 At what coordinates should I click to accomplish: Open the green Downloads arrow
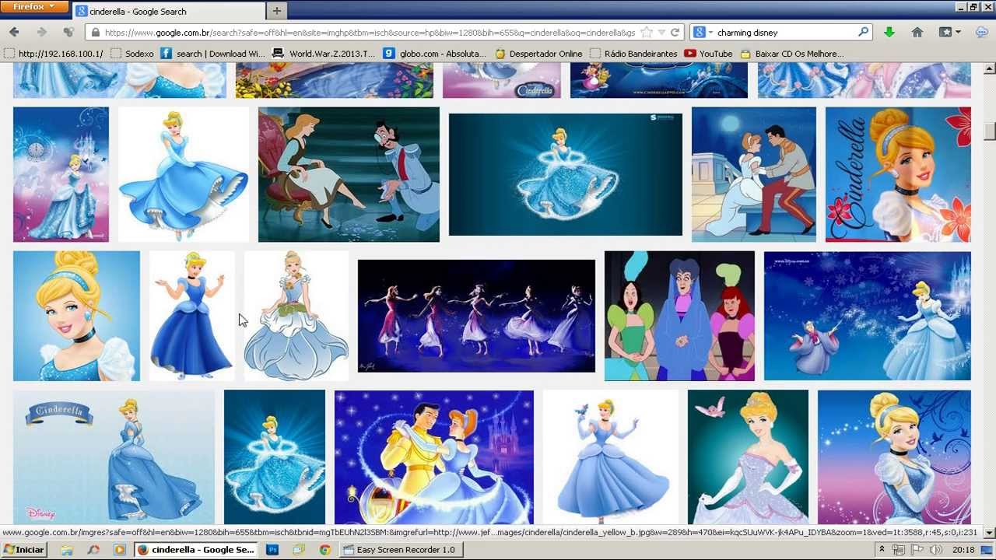click(x=889, y=33)
